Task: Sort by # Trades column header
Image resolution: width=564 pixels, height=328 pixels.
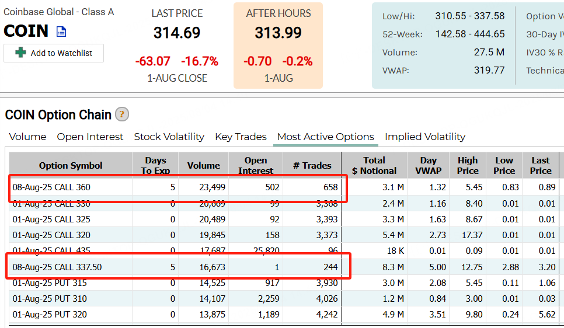Action: click(x=312, y=165)
